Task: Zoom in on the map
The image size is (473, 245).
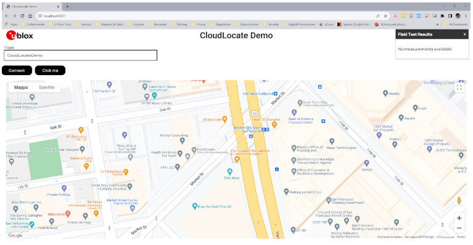Action: 459,218
